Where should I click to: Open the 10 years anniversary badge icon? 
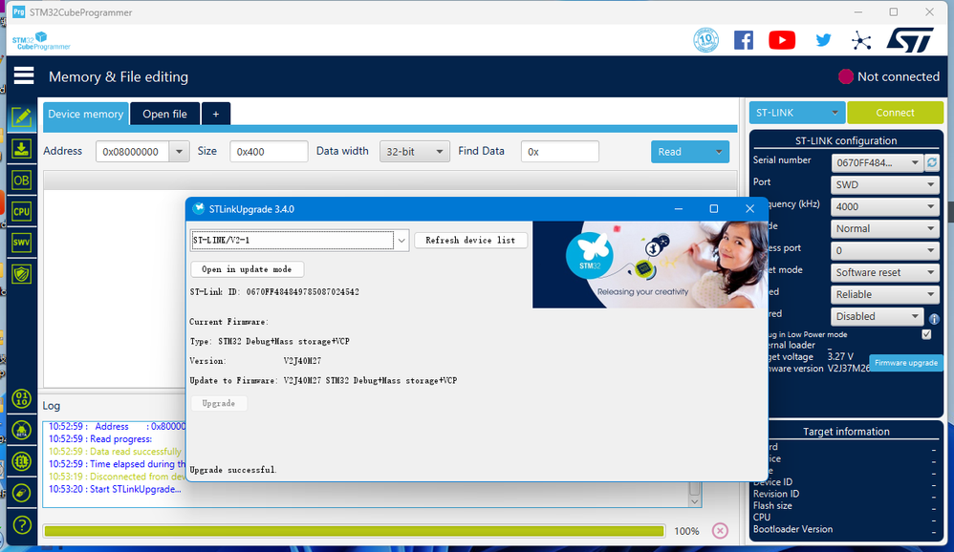pyautogui.click(x=705, y=40)
